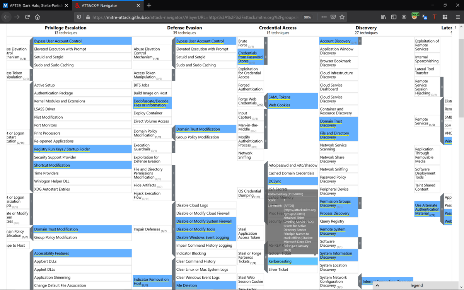Viewport: 464px width, 290px height.
Task: Select the DCSync technique cell
Action: click(x=293, y=181)
